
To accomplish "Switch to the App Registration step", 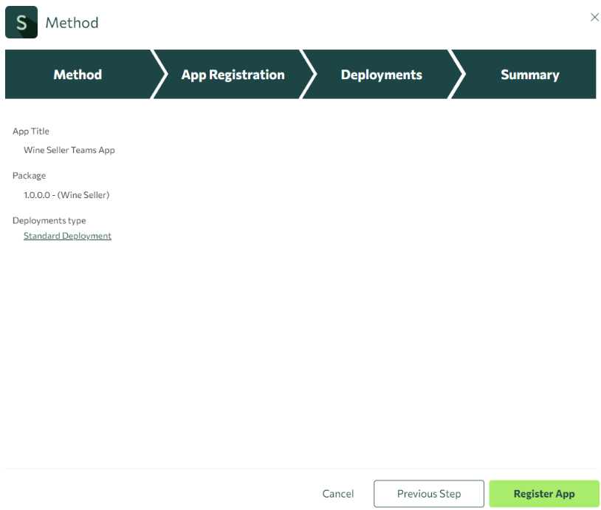I will tap(233, 75).
